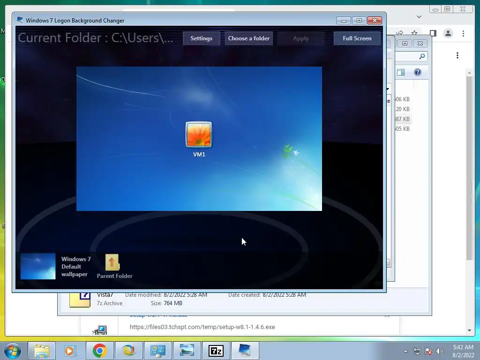Toggle the preview pane in the Explorer window
The image size is (480, 360).
[401, 72]
